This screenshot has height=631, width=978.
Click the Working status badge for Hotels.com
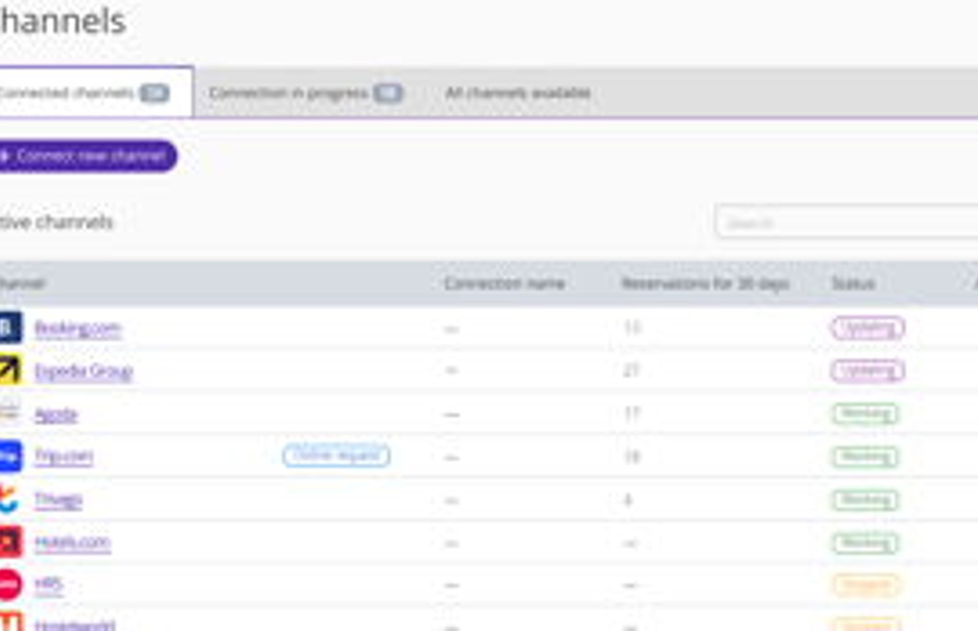[865, 543]
